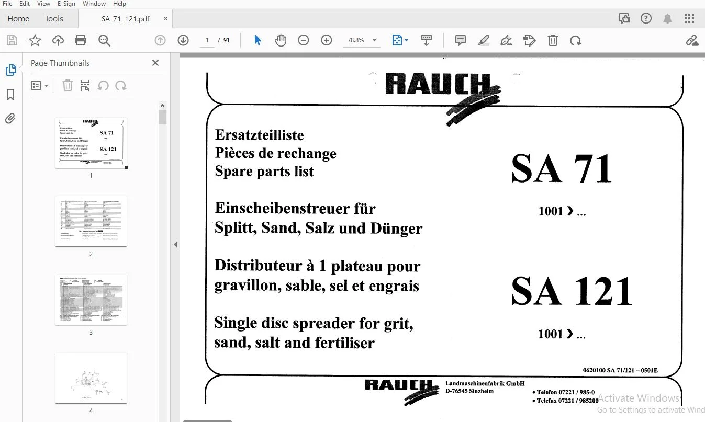Open the thumbnails options dropdown
The image size is (705, 422).
click(x=39, y=85)
